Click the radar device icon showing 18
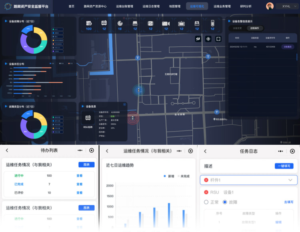This screenshot has width=300, height=232. (120, 24)
